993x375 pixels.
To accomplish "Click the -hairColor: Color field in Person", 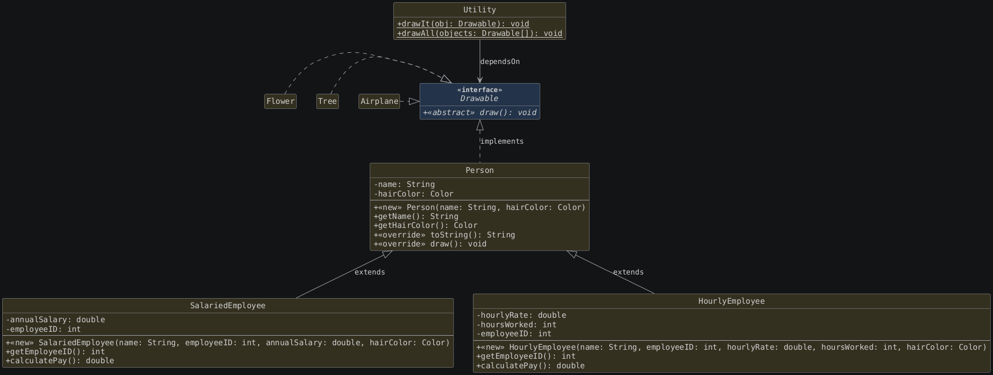I will (413, 194).
